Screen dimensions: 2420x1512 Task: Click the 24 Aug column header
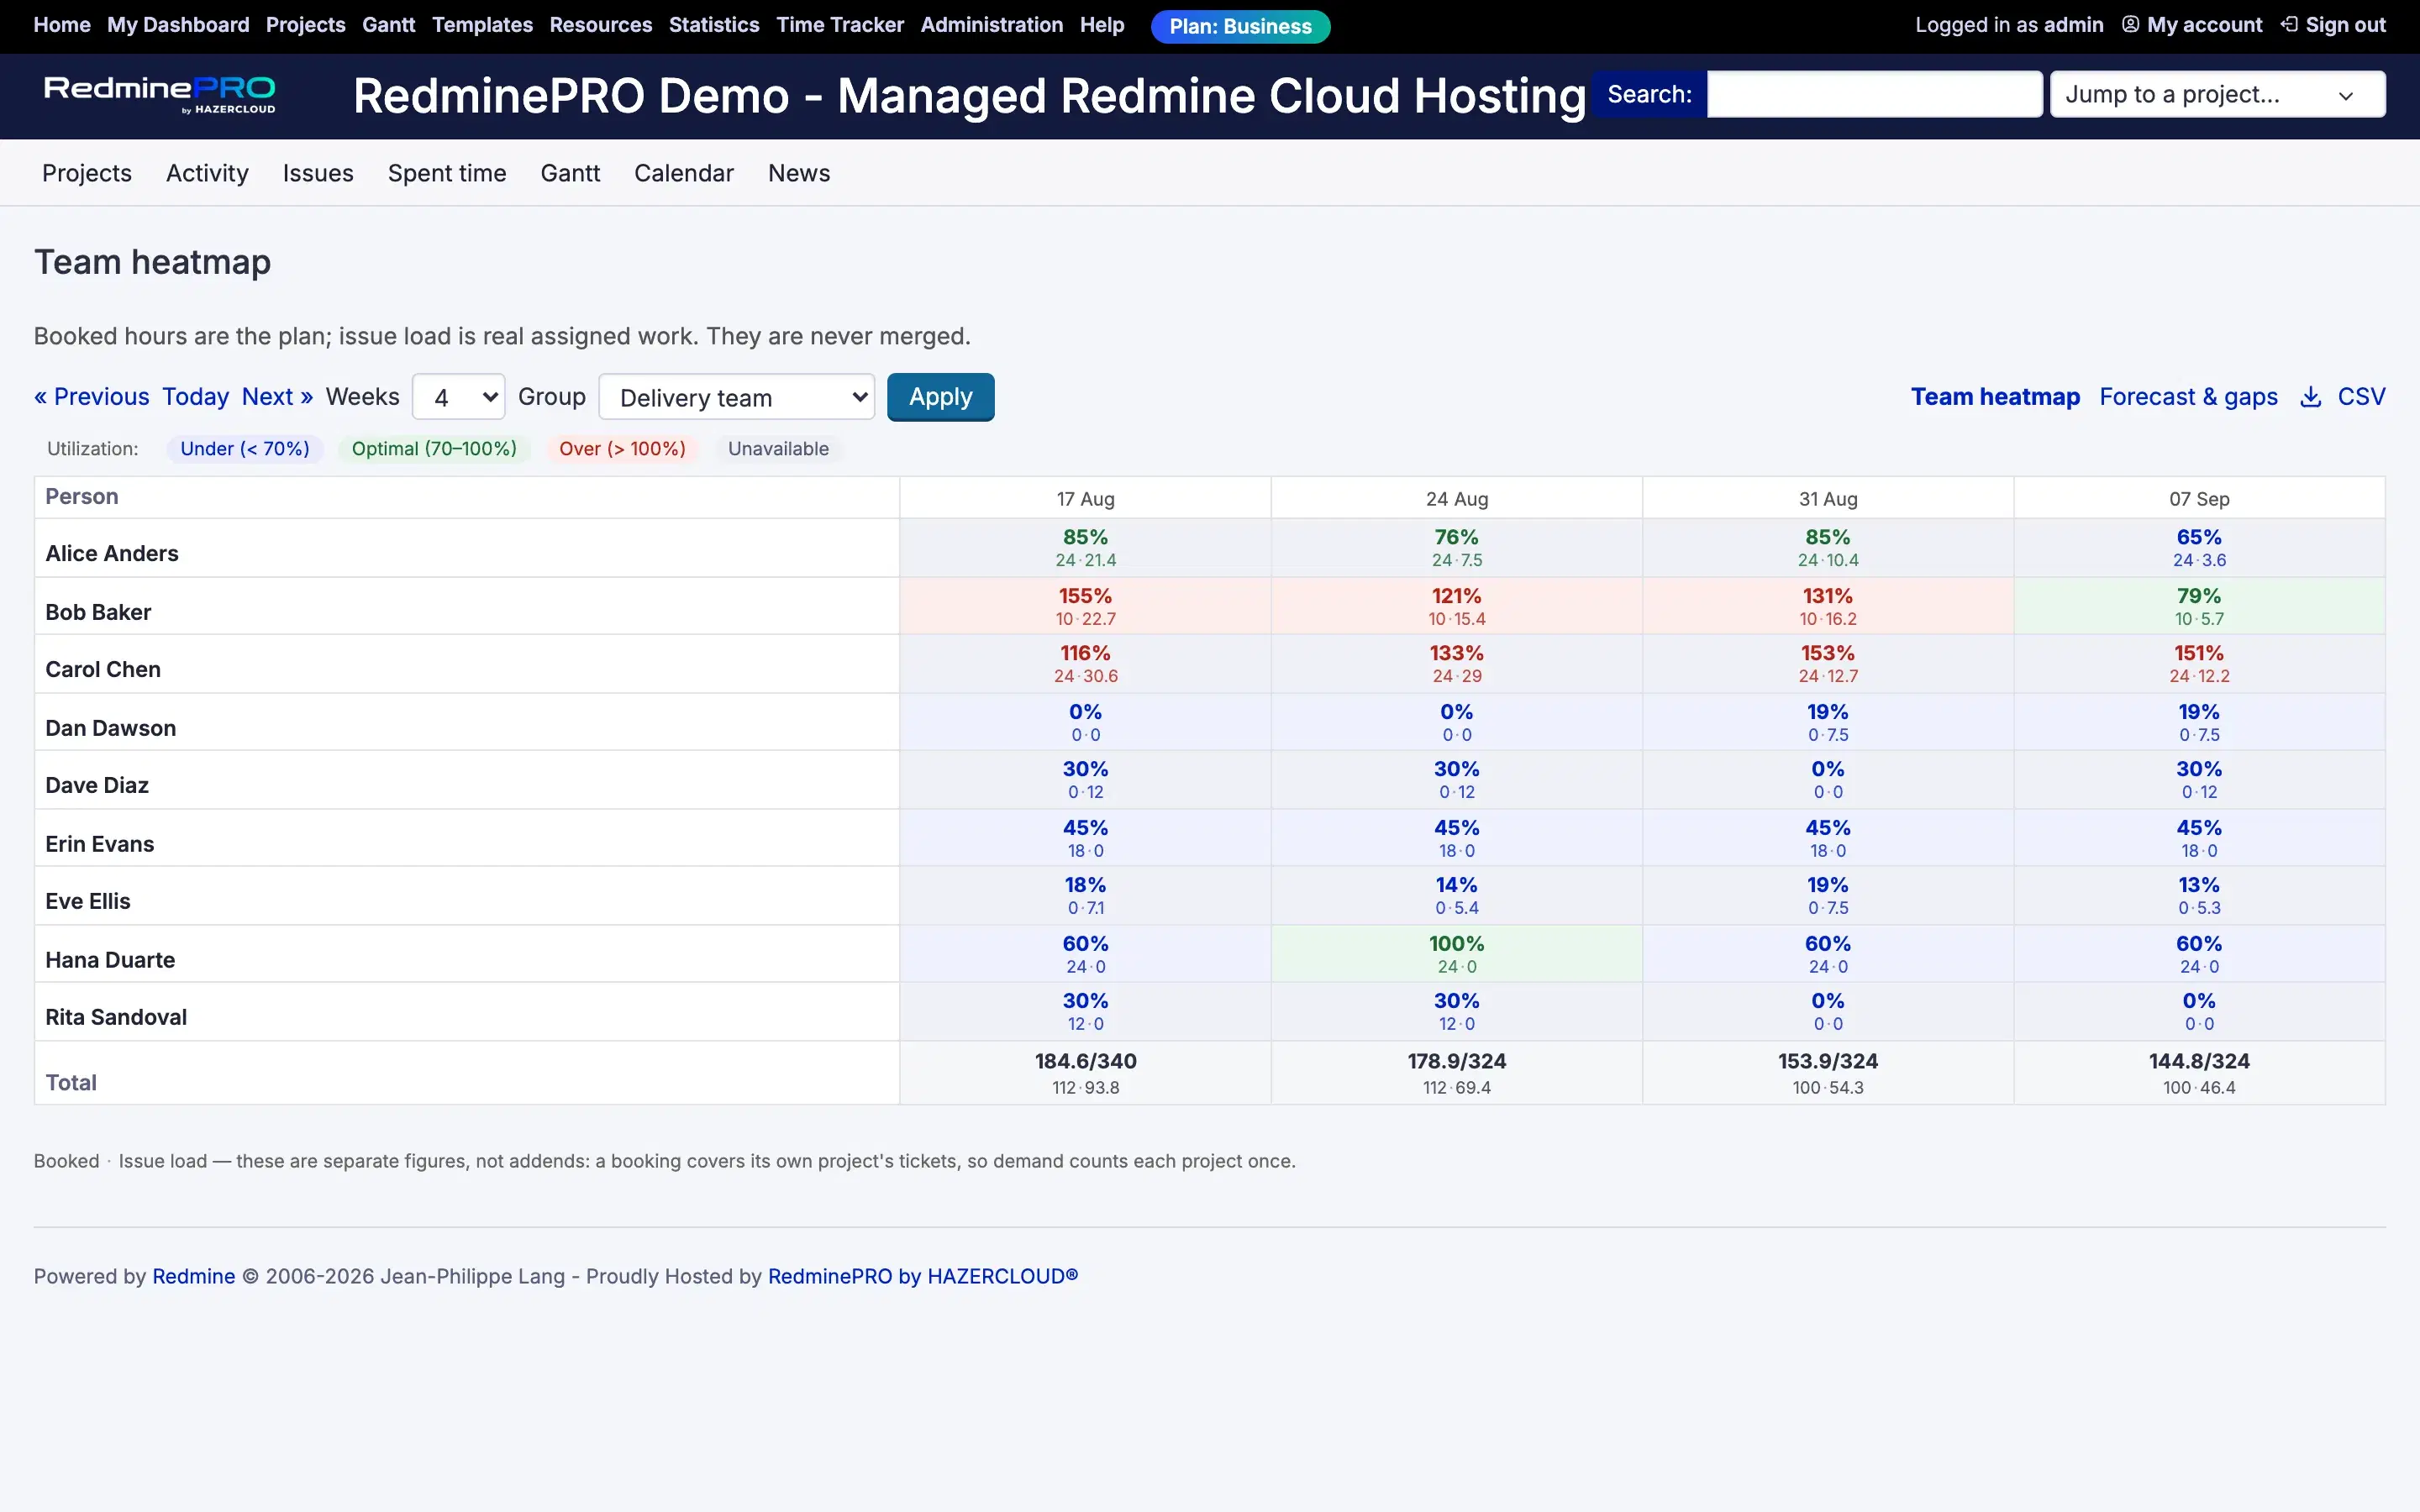[x=1457, y=499]
